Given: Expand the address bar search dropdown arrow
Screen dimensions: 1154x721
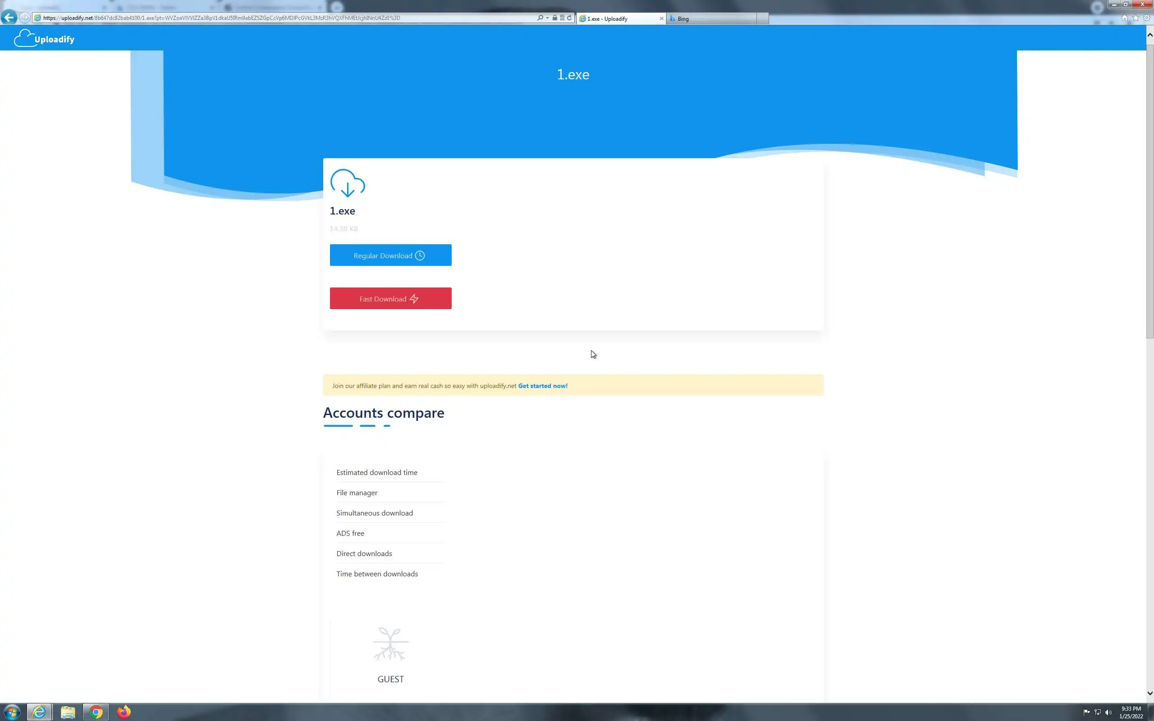Looking at the screenshot, I should (547, 18).
